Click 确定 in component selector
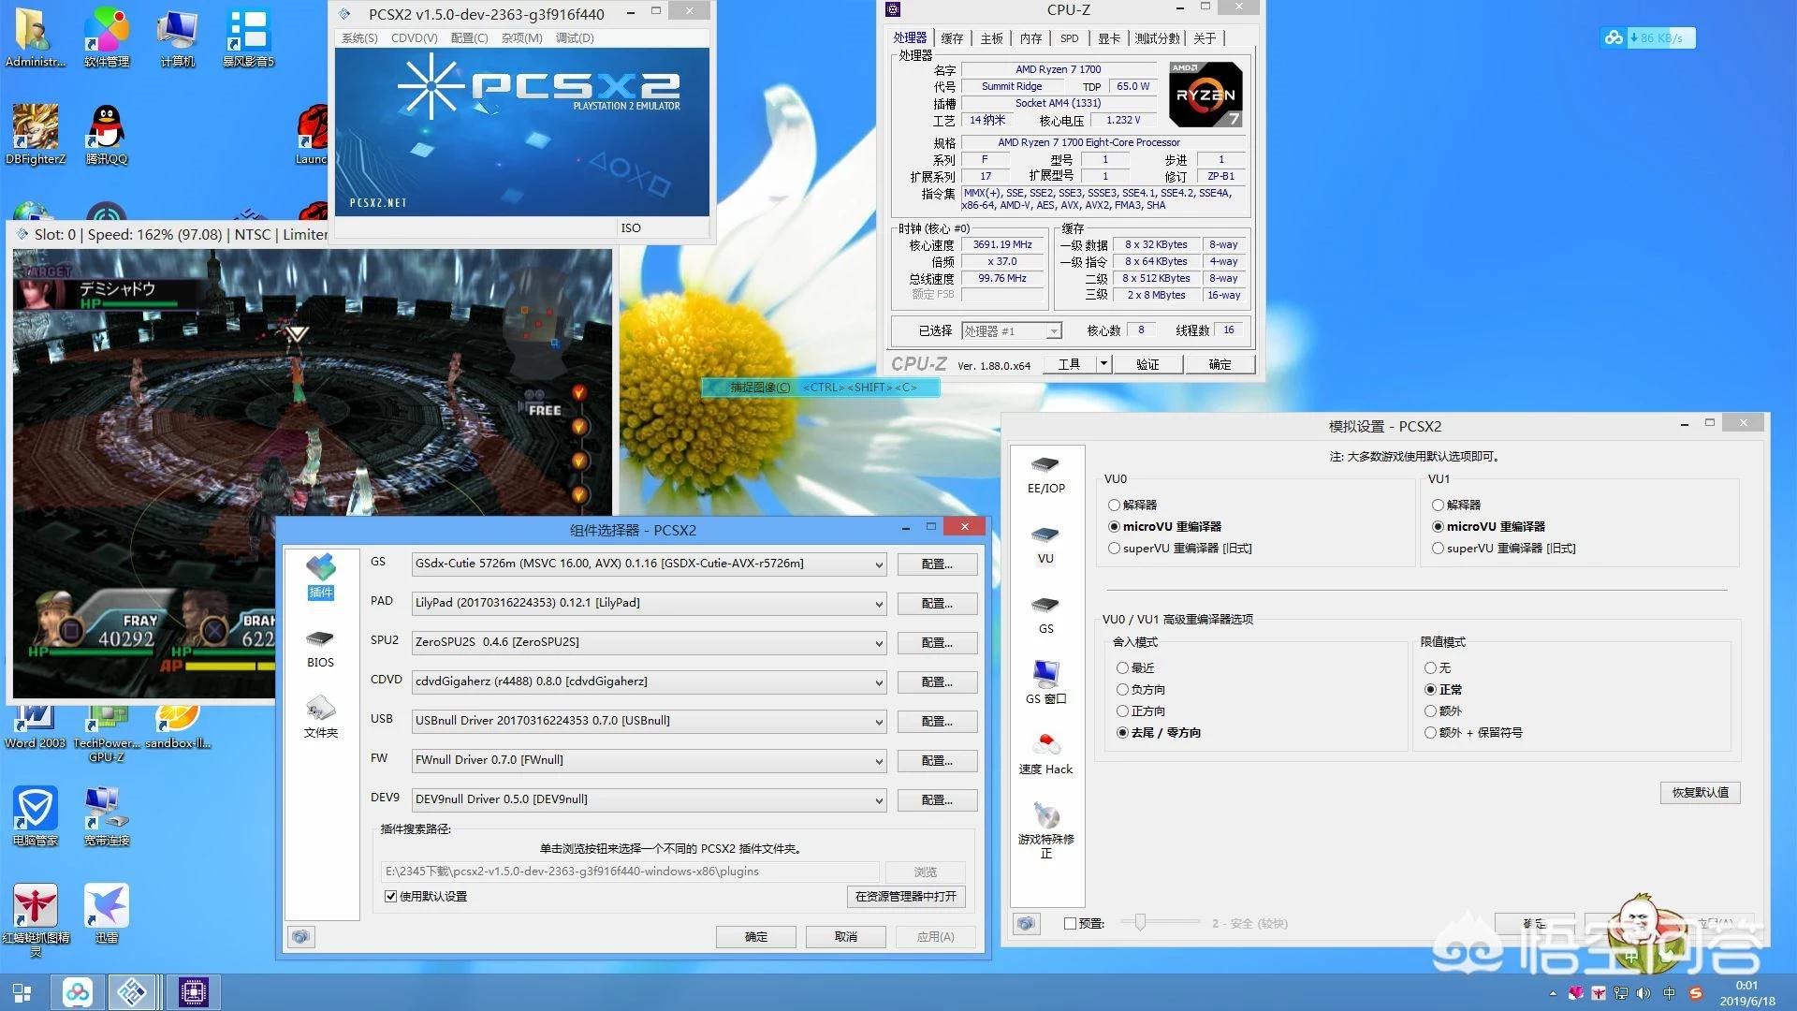The image size is (1797, 1011). coord(756,937)
